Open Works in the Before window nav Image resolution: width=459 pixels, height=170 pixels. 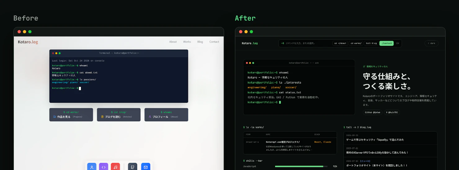pos(187,42)
